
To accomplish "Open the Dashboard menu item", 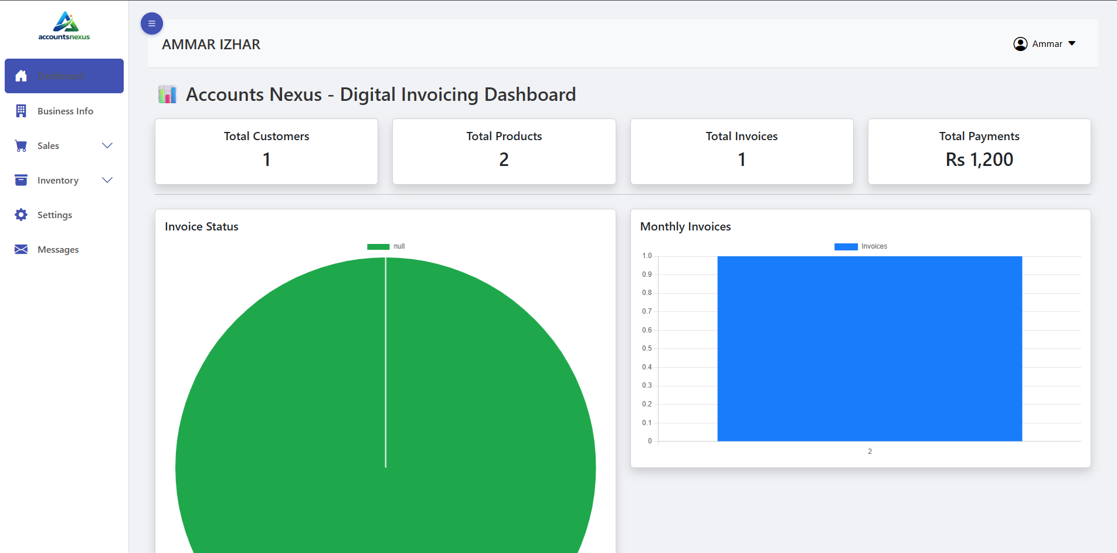I will click(x=64, y=76).
